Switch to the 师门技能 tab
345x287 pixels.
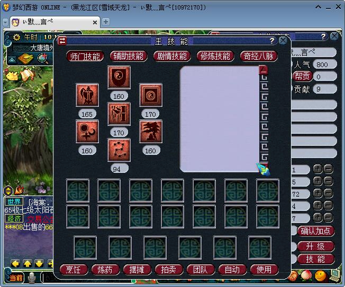[85, 56]
